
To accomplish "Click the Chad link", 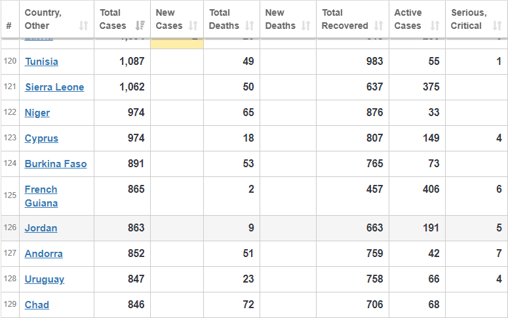I will (37, 305).
